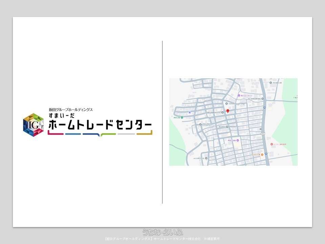325x244 pixels.
Task: Click the gold bar segment under logo
Action: coord(145,134)
